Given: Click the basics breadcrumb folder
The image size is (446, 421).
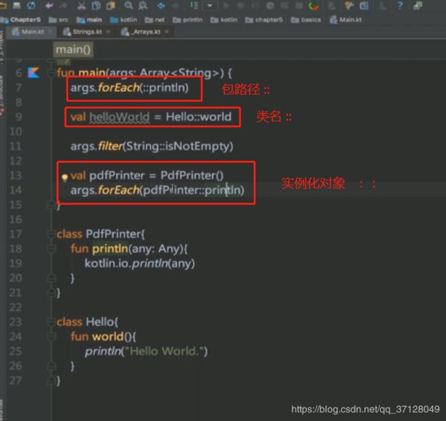Looking at the screenshot, I should [x=306, y=20].
